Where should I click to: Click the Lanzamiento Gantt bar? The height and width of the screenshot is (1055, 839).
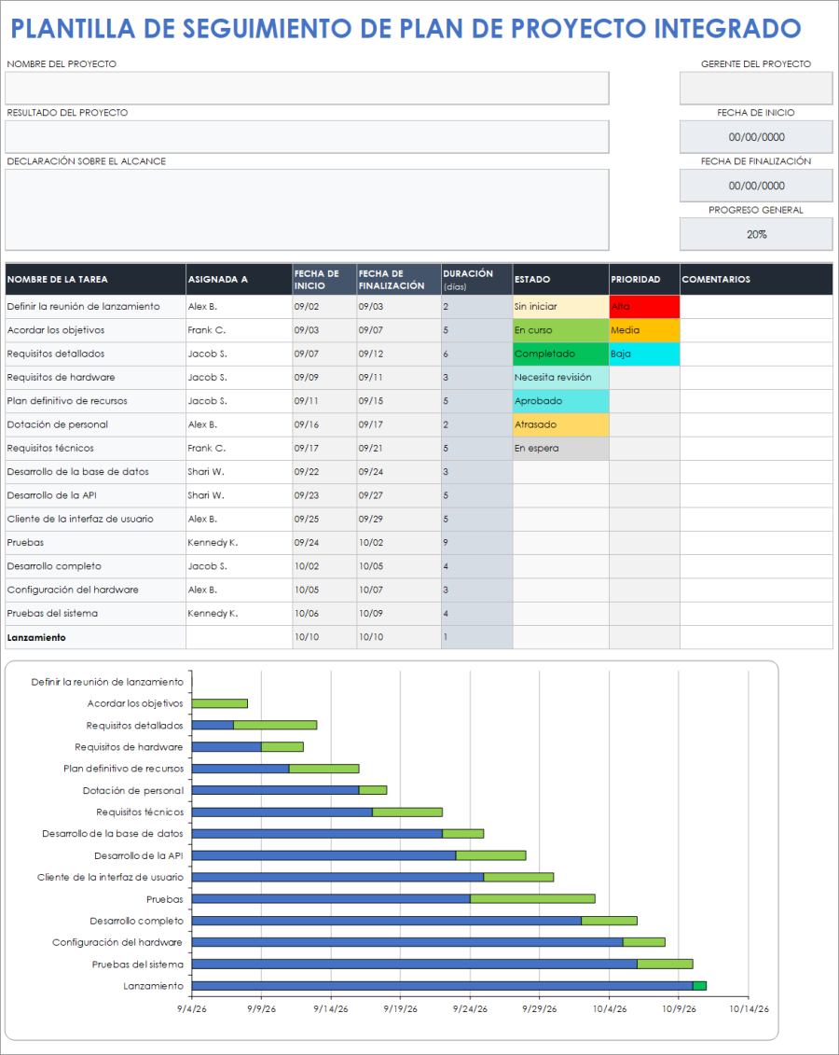click(447, 985)
